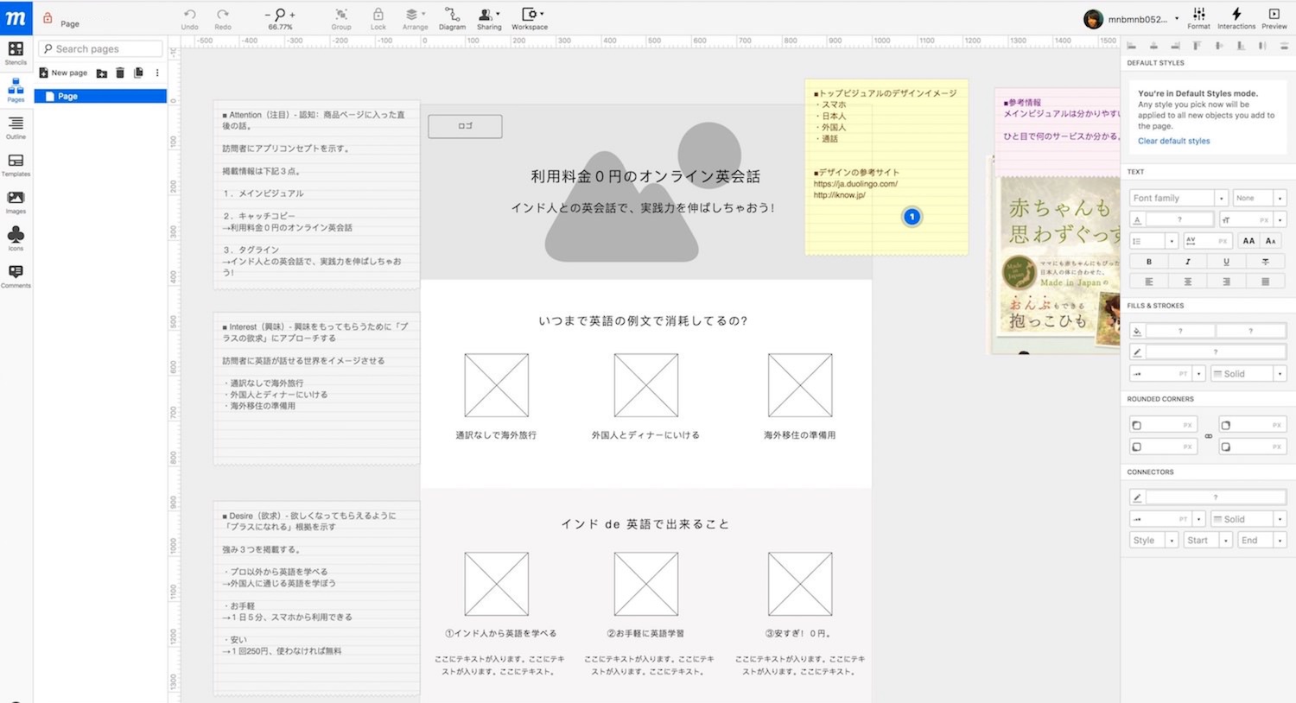This screenshot has width=1296, height=703.
Task: Select the Page item in pages list
Action: point(100,96)
